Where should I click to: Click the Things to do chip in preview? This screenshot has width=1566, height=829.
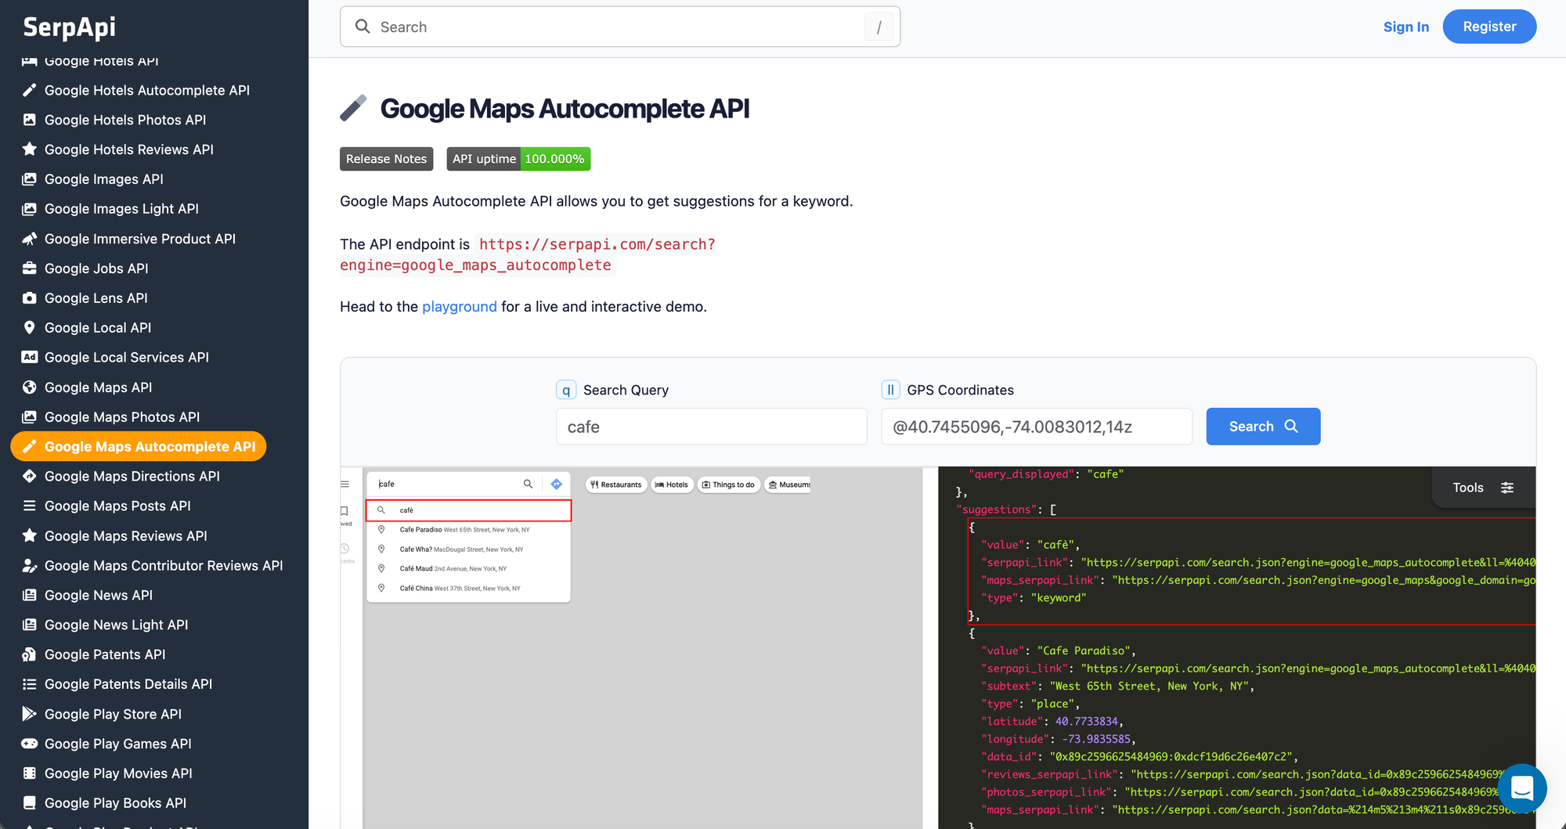(x=728, y=485)
